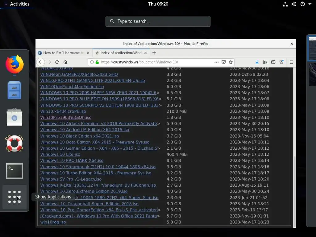Bookmark this page with the star
This screenshot has width=316, height=237.
tap(231, 62)
